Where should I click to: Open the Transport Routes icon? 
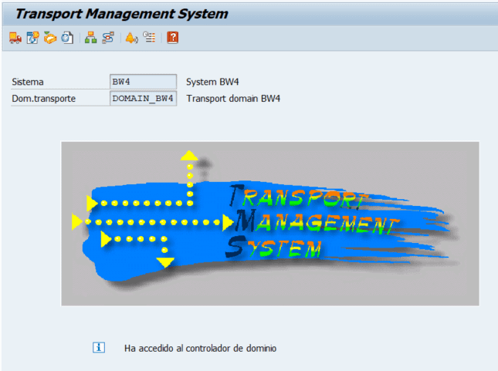coord(108,37)
